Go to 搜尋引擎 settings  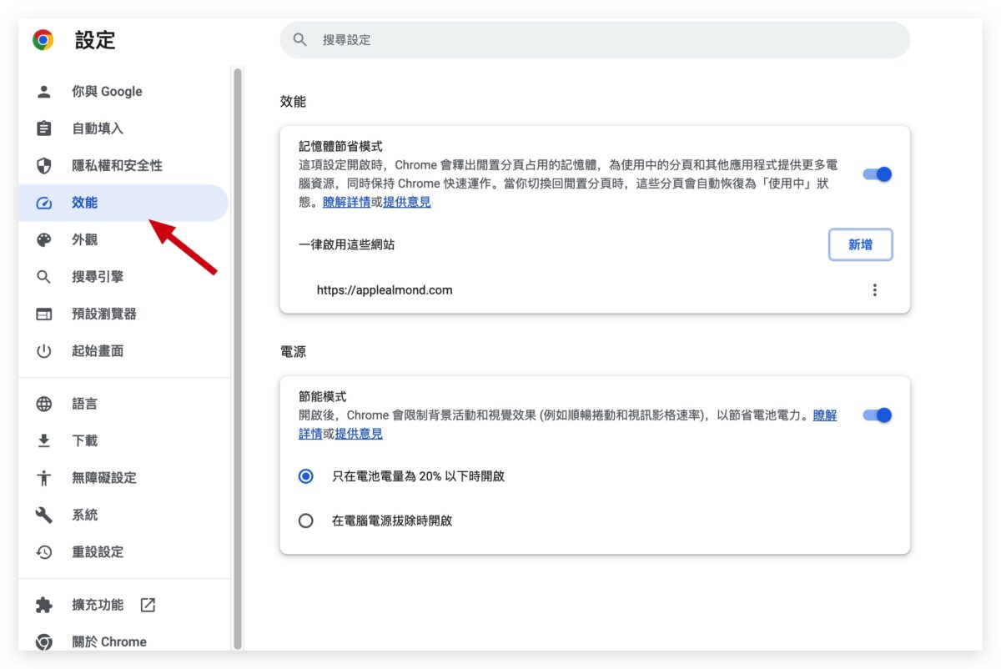pos(123,277)
